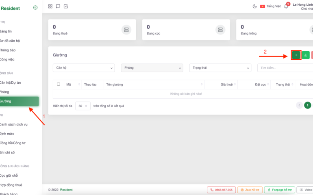
Task: Click the Vietnamese flag language icon
Action: 263,6
